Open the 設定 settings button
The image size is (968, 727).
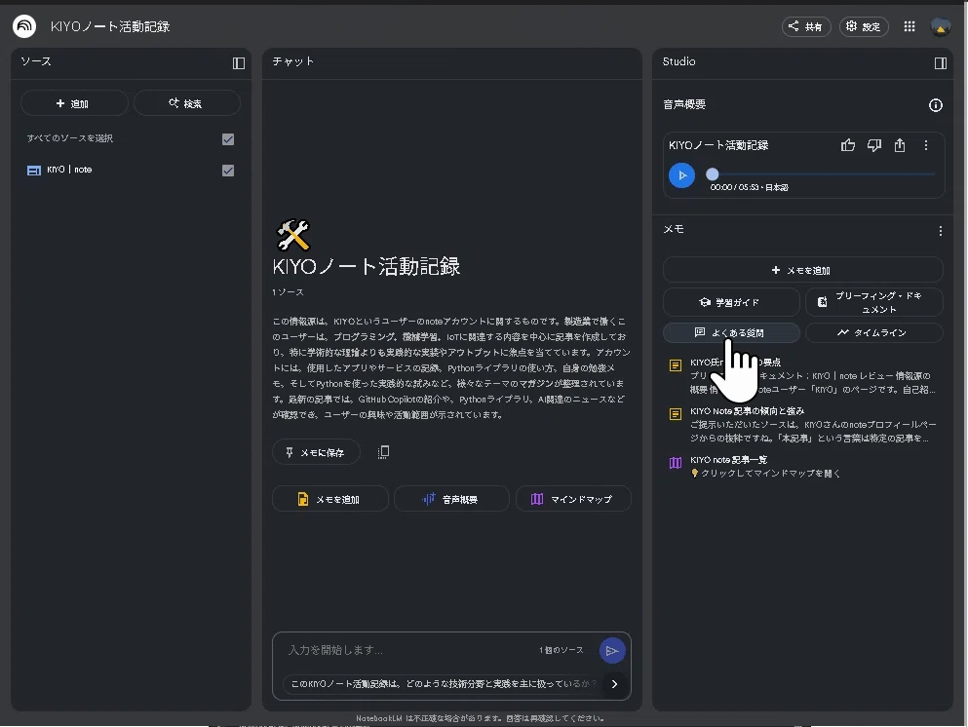(x=863, y=26)
